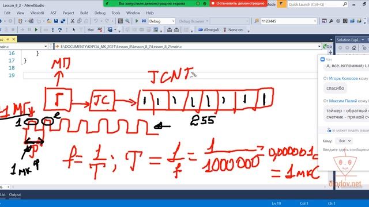Click the Step Over icon
Image resolution: width=369 pixels, height=207 pixels.
coord(60,30)
